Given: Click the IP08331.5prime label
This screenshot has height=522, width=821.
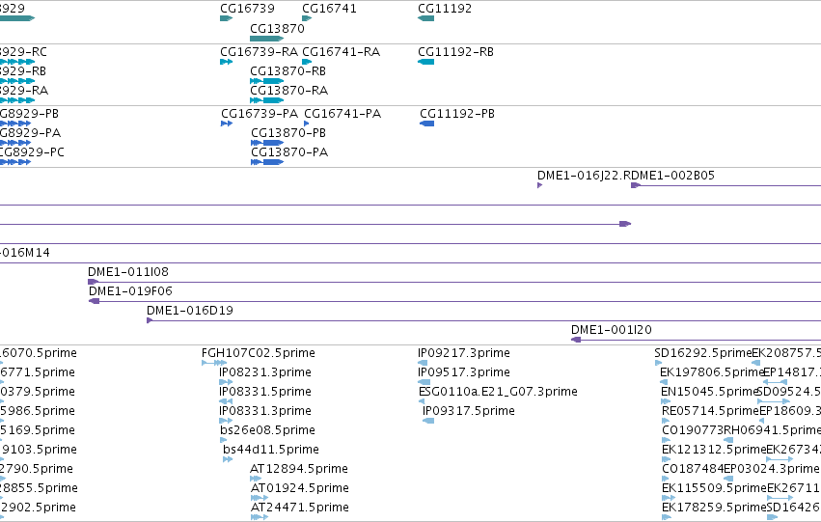Looking at the screenshot, I should pyautogui.click(x=265, y=392).
